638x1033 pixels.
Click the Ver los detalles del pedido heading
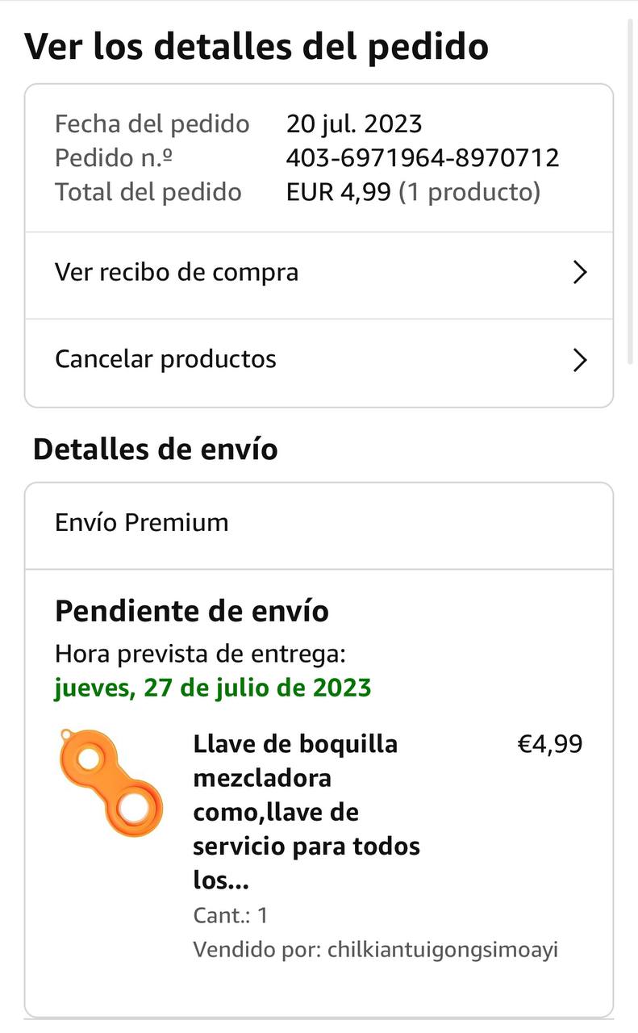(x=256, y=47)
